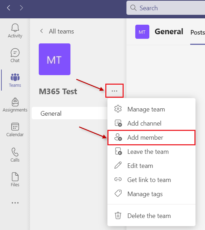Screen dimensions: 205x230
Task: Navigate back with the left arrow
Action: [x=9, y=8]
